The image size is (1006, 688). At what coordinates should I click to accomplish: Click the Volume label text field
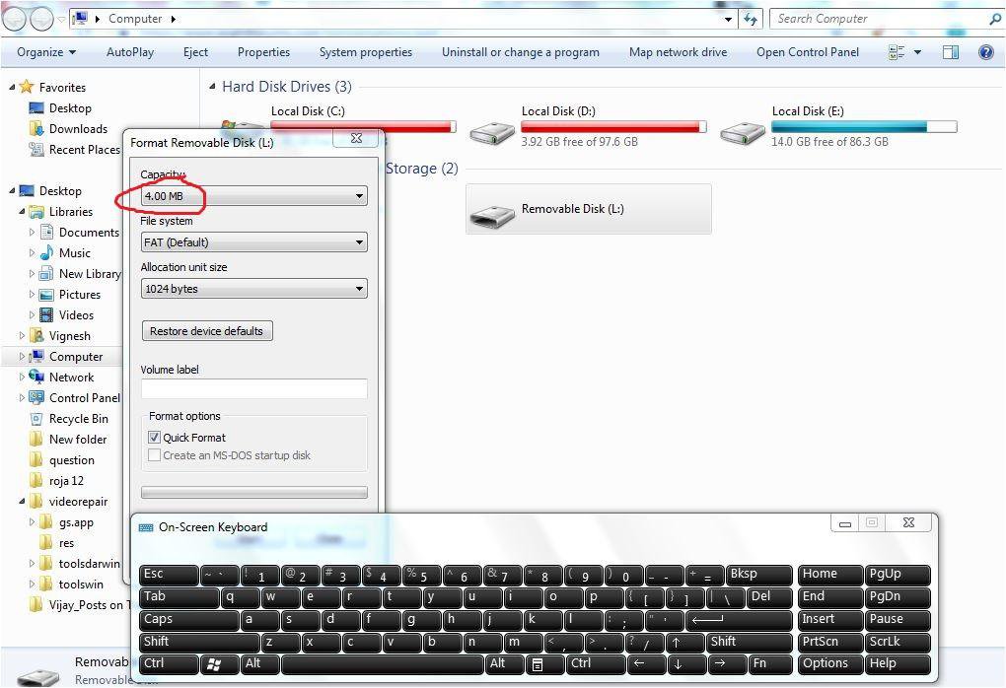coord(253,389)
